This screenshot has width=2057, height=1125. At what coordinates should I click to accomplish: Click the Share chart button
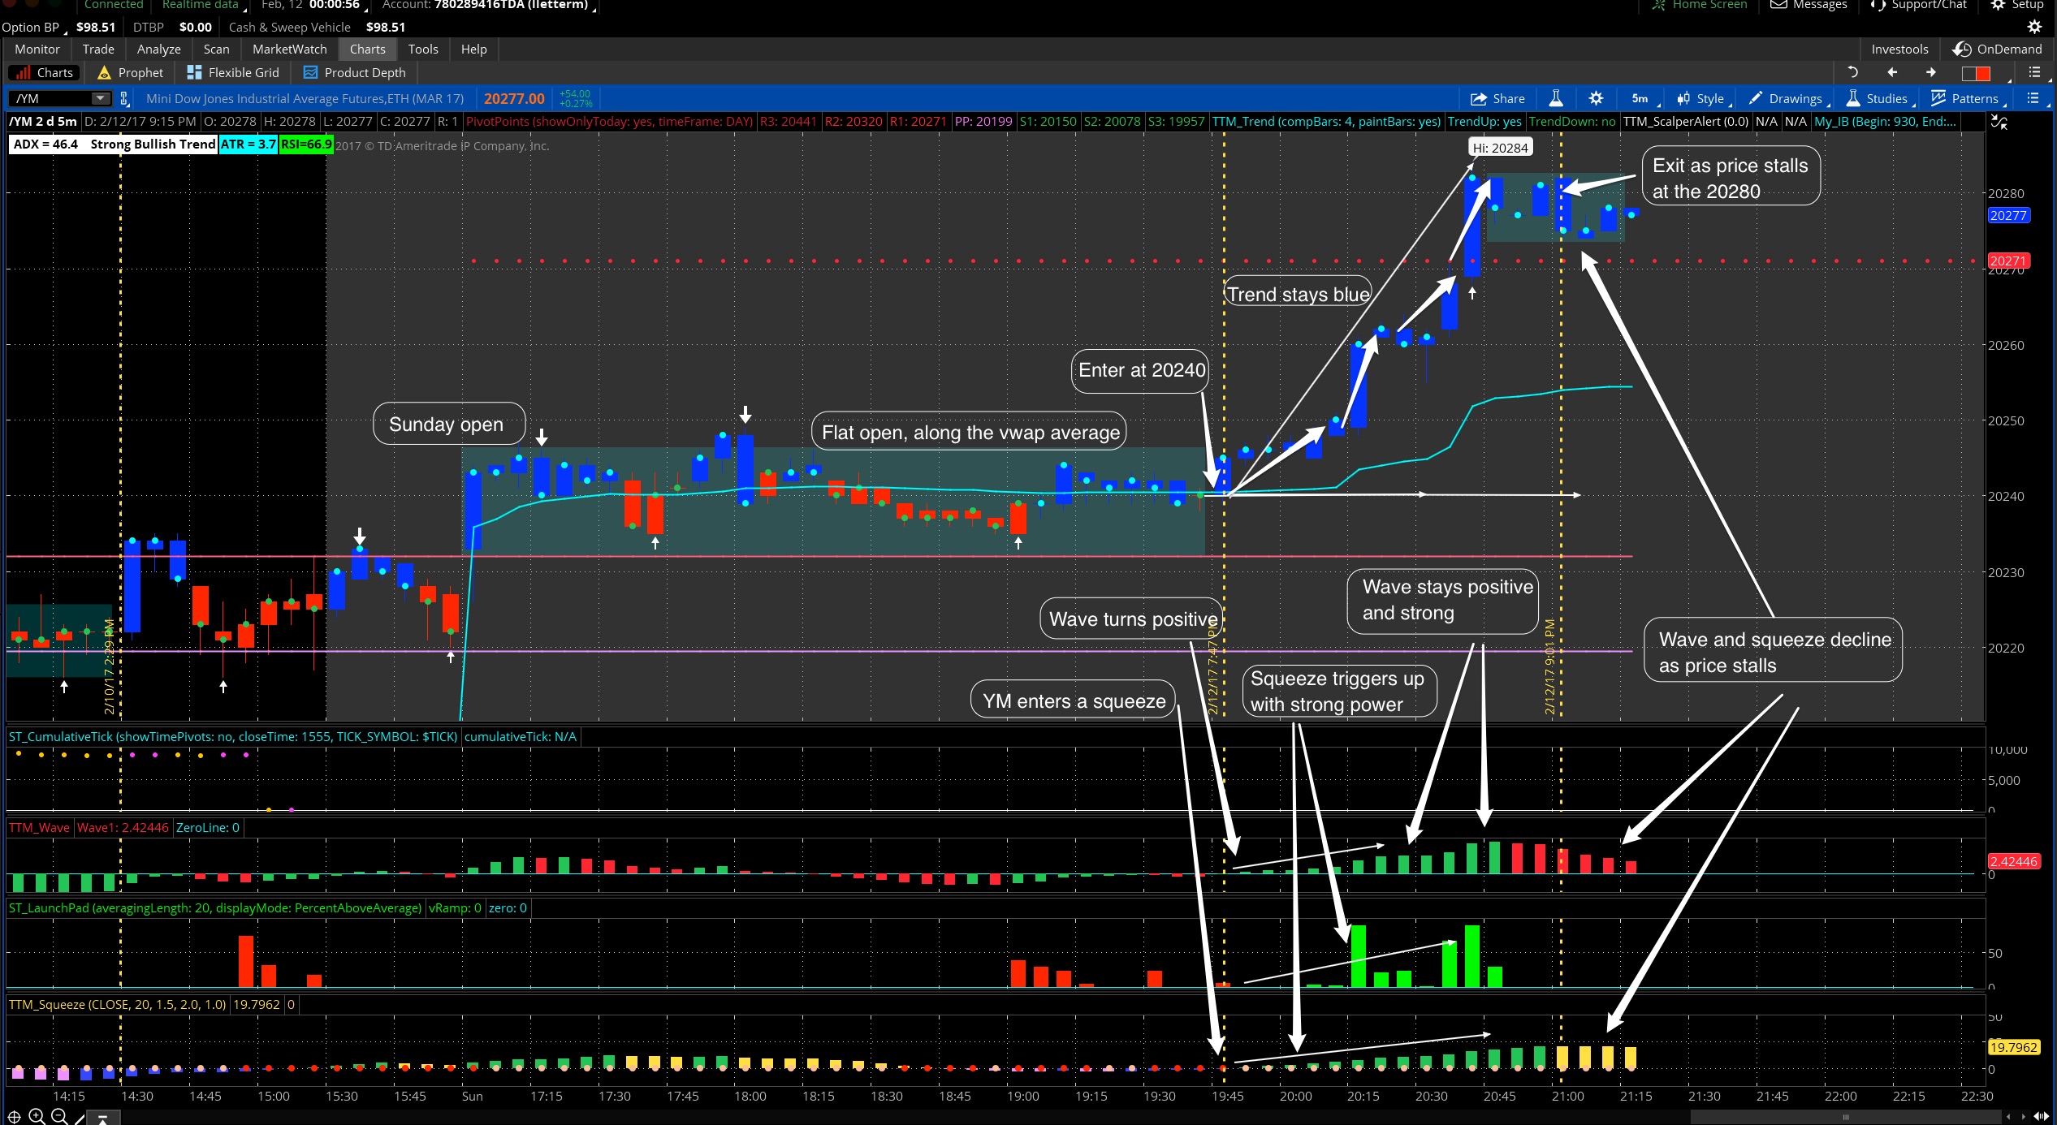[x=1497, y=98]
